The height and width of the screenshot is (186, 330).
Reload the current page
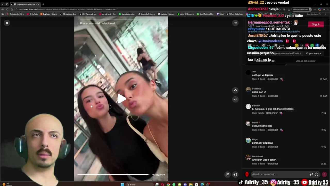click(x=7, y=10)
